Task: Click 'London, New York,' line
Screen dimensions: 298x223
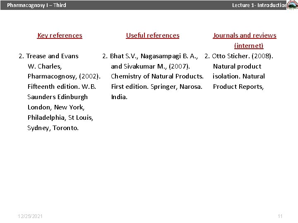Action: (x=56, y=107)
